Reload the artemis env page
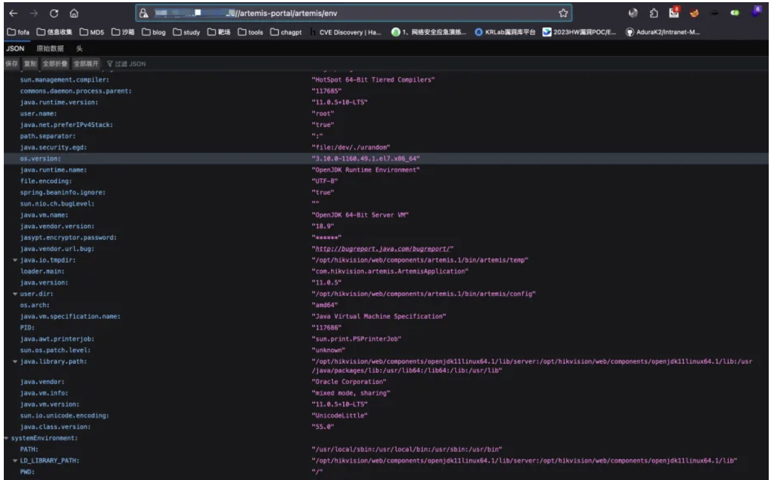Screen dimensions: 772x480 tap(54, 13)
